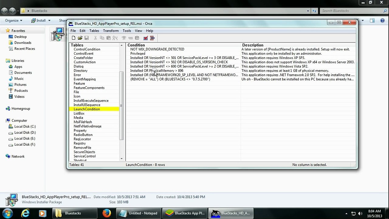Show hidden system tray icons
This screenshot has width=389, height=219.
tap(347, 214)
